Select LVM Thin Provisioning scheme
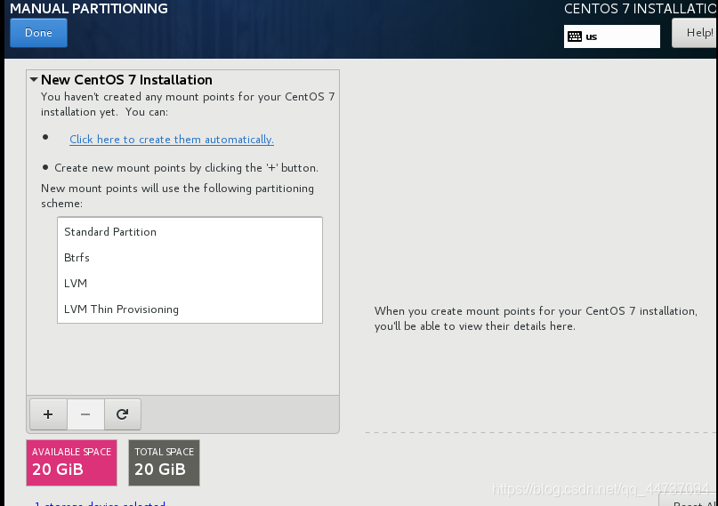718x506 pixels. click(x=190, y=309)
